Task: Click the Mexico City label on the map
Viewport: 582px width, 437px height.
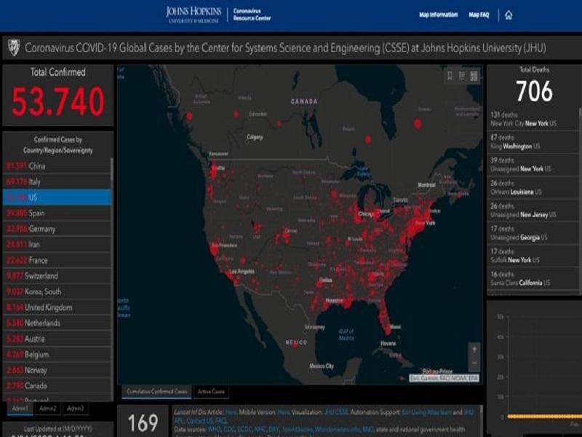Action: click(x=322, y=366)
